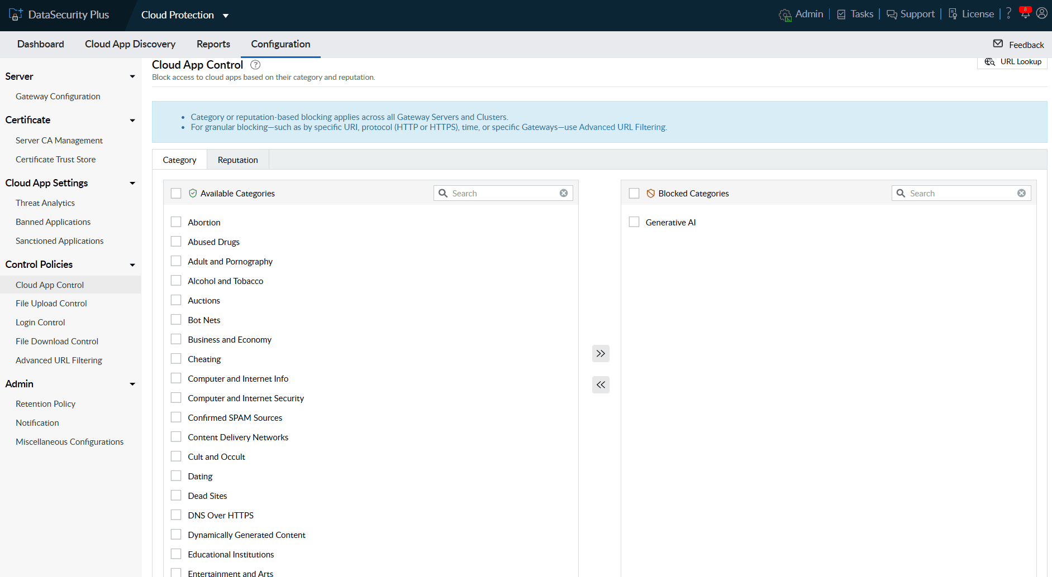Collapse the Server sidebar section
Screen dimensions: 1052x577
132,76
